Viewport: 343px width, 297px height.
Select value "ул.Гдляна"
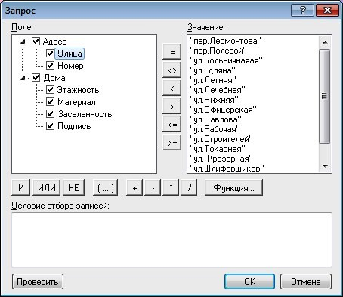[x=212, y=70]
